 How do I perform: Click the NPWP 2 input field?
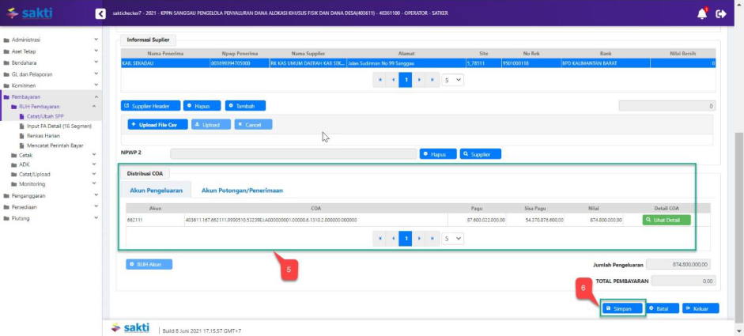293,154
